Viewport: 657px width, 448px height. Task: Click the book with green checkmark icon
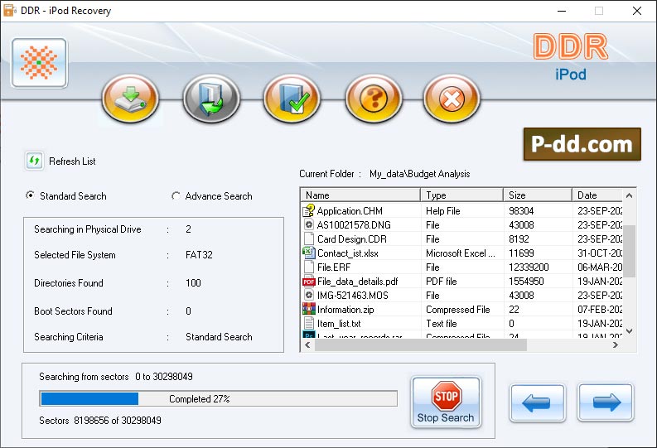[292, 99]
